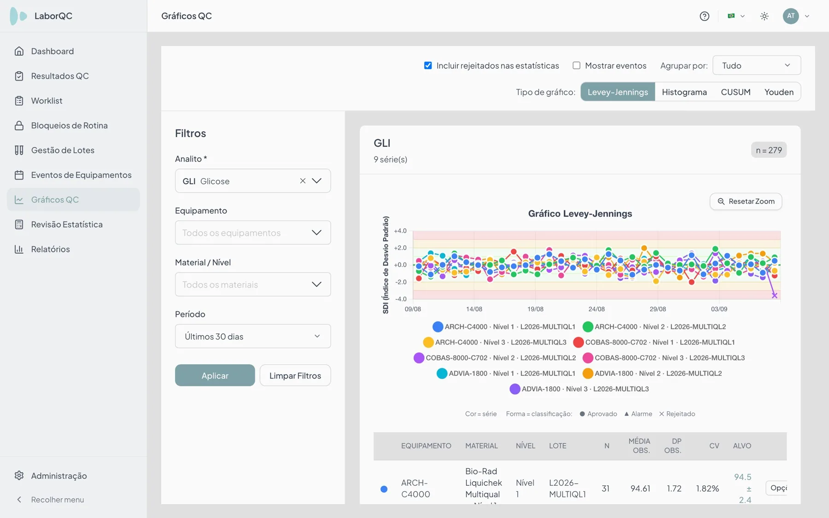Image resolution: width=829 pixels, height=518 pixels.
Task: Click the magnifier icon in Resetar Zoom
Action: pos(721,201)
